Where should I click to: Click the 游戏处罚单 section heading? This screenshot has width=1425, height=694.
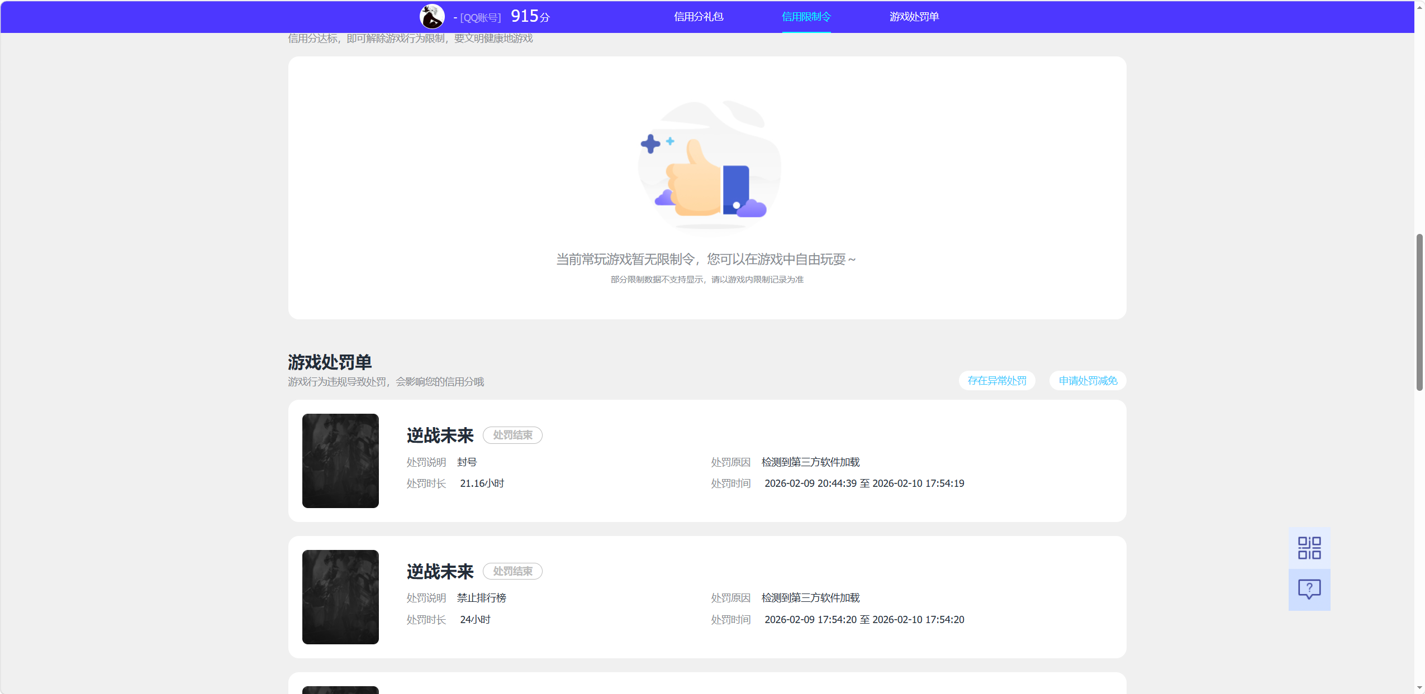(330, 362)
